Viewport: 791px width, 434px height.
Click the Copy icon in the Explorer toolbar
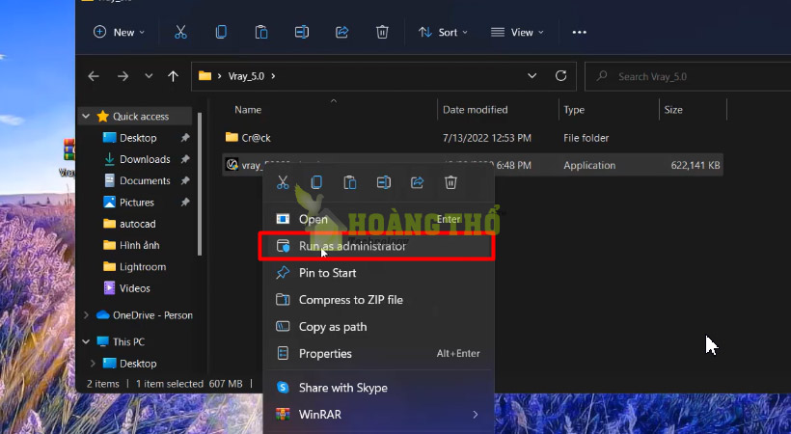tap(221, 32)
